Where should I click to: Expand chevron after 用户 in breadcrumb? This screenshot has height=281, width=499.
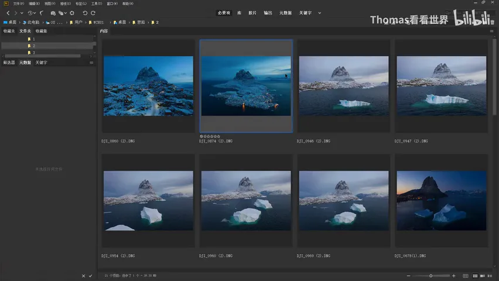click(x=86, y=22)
